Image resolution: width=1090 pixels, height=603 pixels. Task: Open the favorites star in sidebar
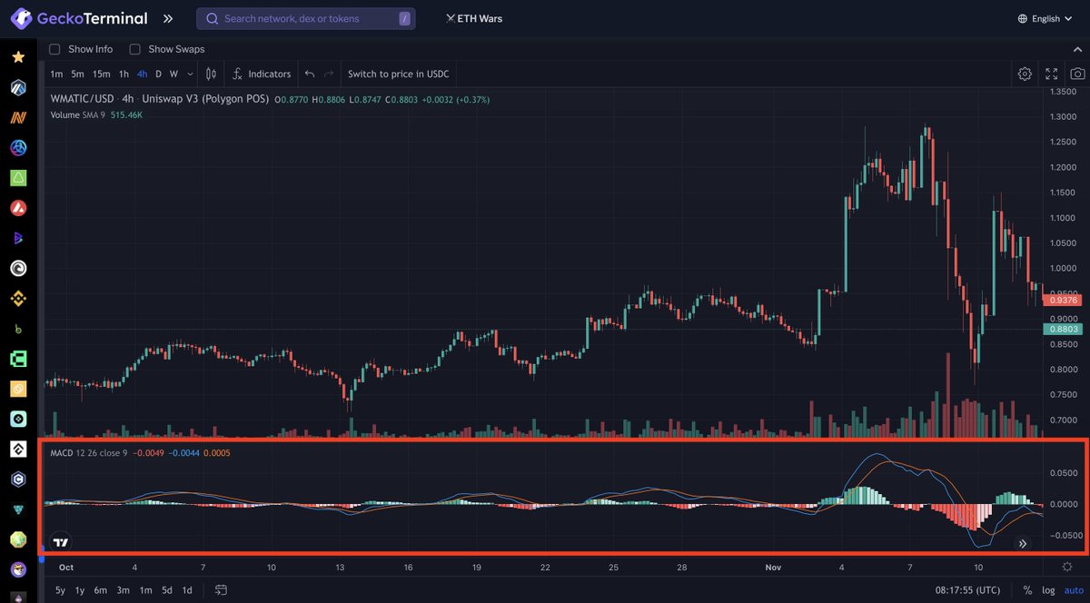pos(18,57)
